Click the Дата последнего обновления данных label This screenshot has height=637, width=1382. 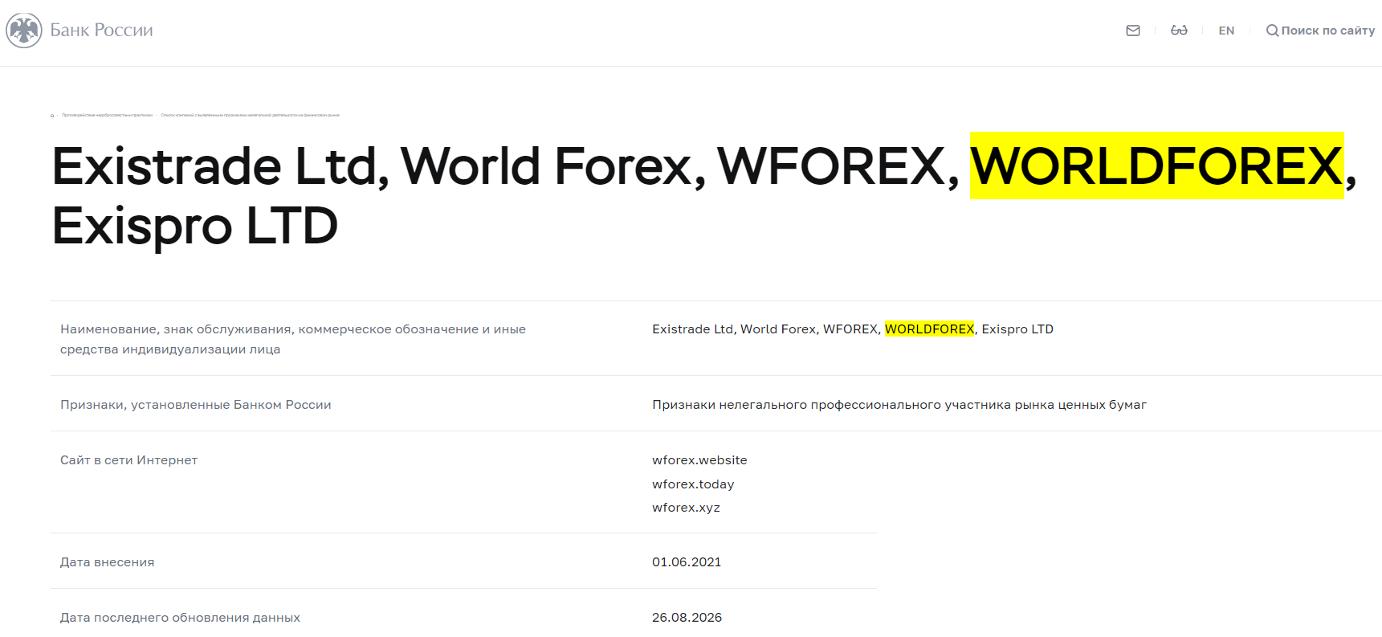tap(180, 618)
